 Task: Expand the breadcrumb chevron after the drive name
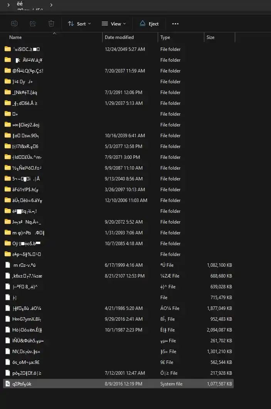tap(51, 5)
